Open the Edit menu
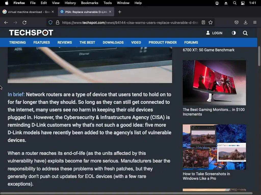The height and width of the screenshot is (195, 261). [44, 3]
